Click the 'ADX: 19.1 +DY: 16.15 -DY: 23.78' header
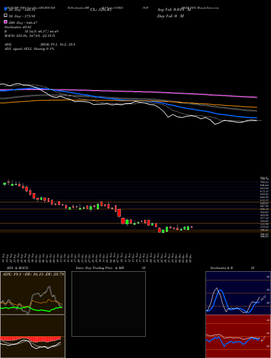This screenshot has width=271, height=358. coord(33,274)
